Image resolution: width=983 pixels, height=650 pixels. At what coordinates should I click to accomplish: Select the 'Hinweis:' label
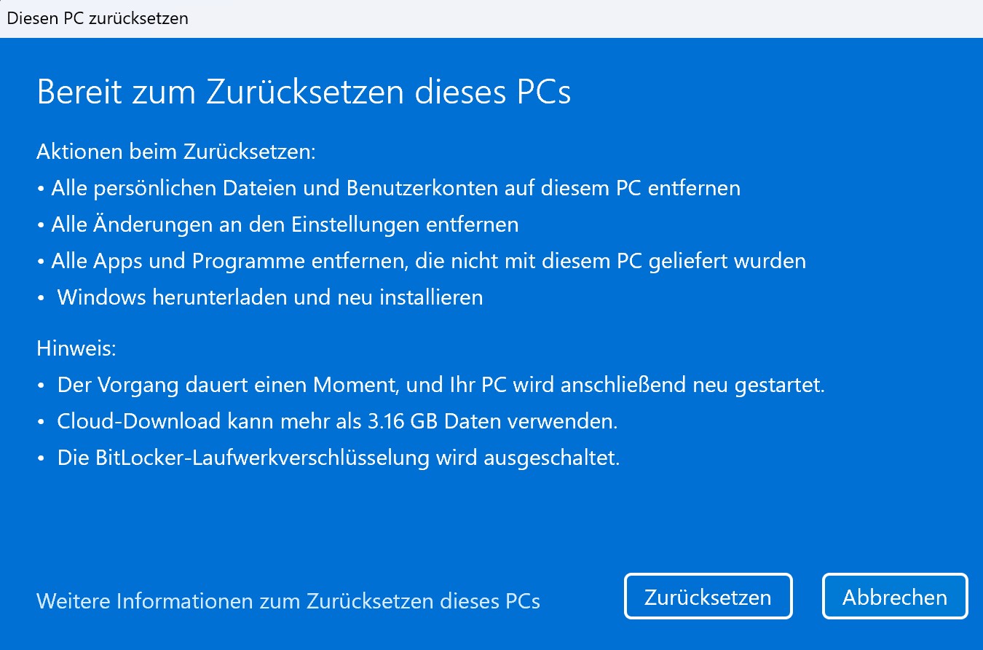76,348
